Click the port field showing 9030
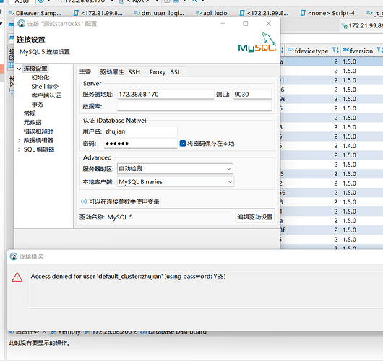Image resolution: width=383 pixels, height=361 pixels. click(x=252, y=94)
